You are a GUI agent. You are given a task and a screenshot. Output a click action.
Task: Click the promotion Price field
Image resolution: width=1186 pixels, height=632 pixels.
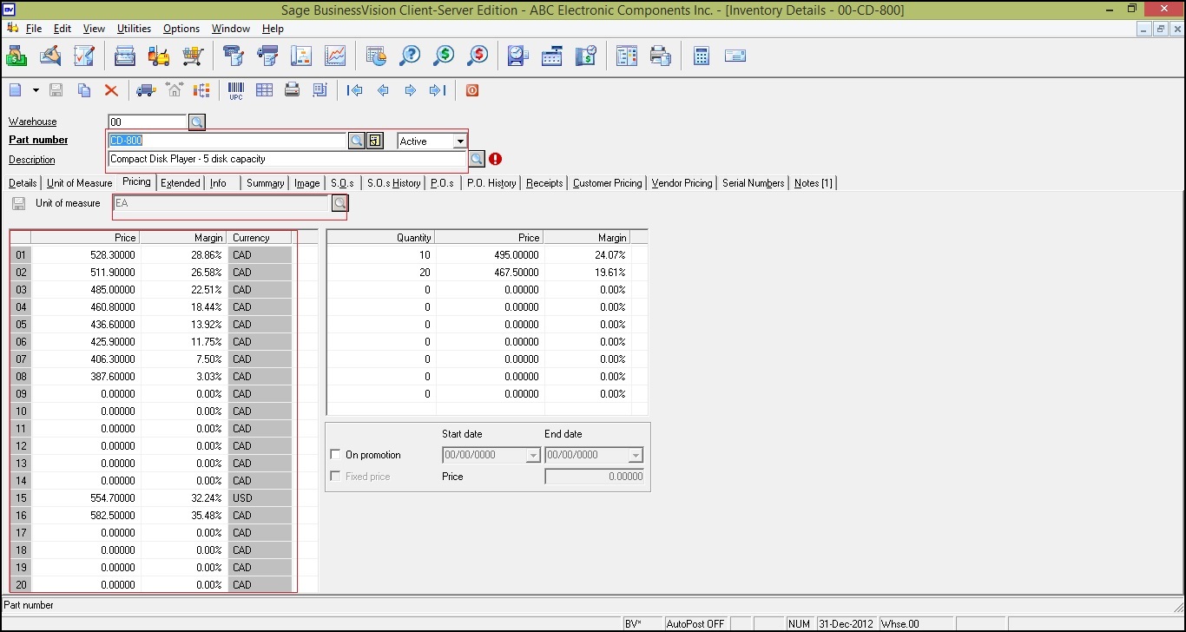(x=594, y=477)
